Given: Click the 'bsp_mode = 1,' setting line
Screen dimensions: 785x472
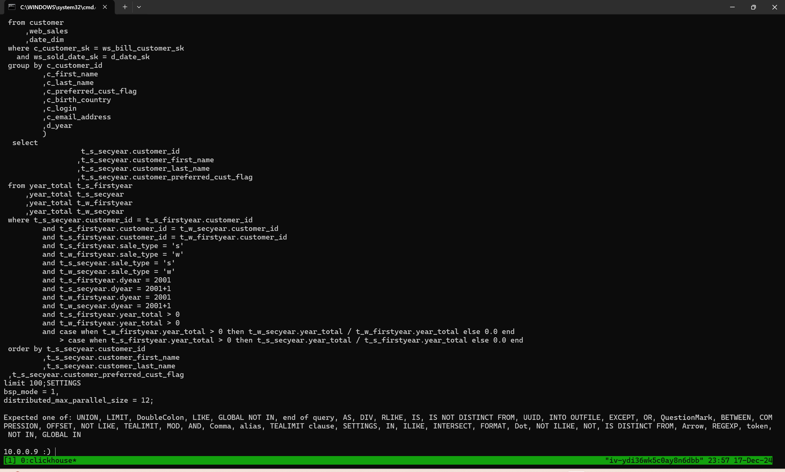Looking at the screenshot, I should click(31, 392).
